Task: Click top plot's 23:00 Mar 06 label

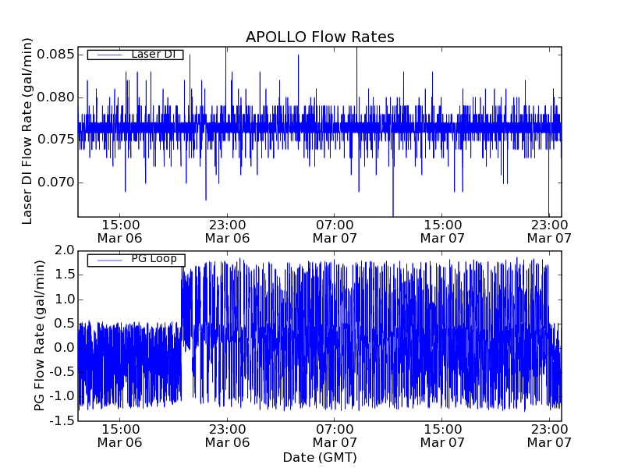Action: point(227,232)
